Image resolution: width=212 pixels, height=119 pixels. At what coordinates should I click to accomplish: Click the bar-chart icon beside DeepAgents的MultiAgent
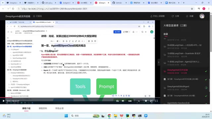[x=165, y=88]
